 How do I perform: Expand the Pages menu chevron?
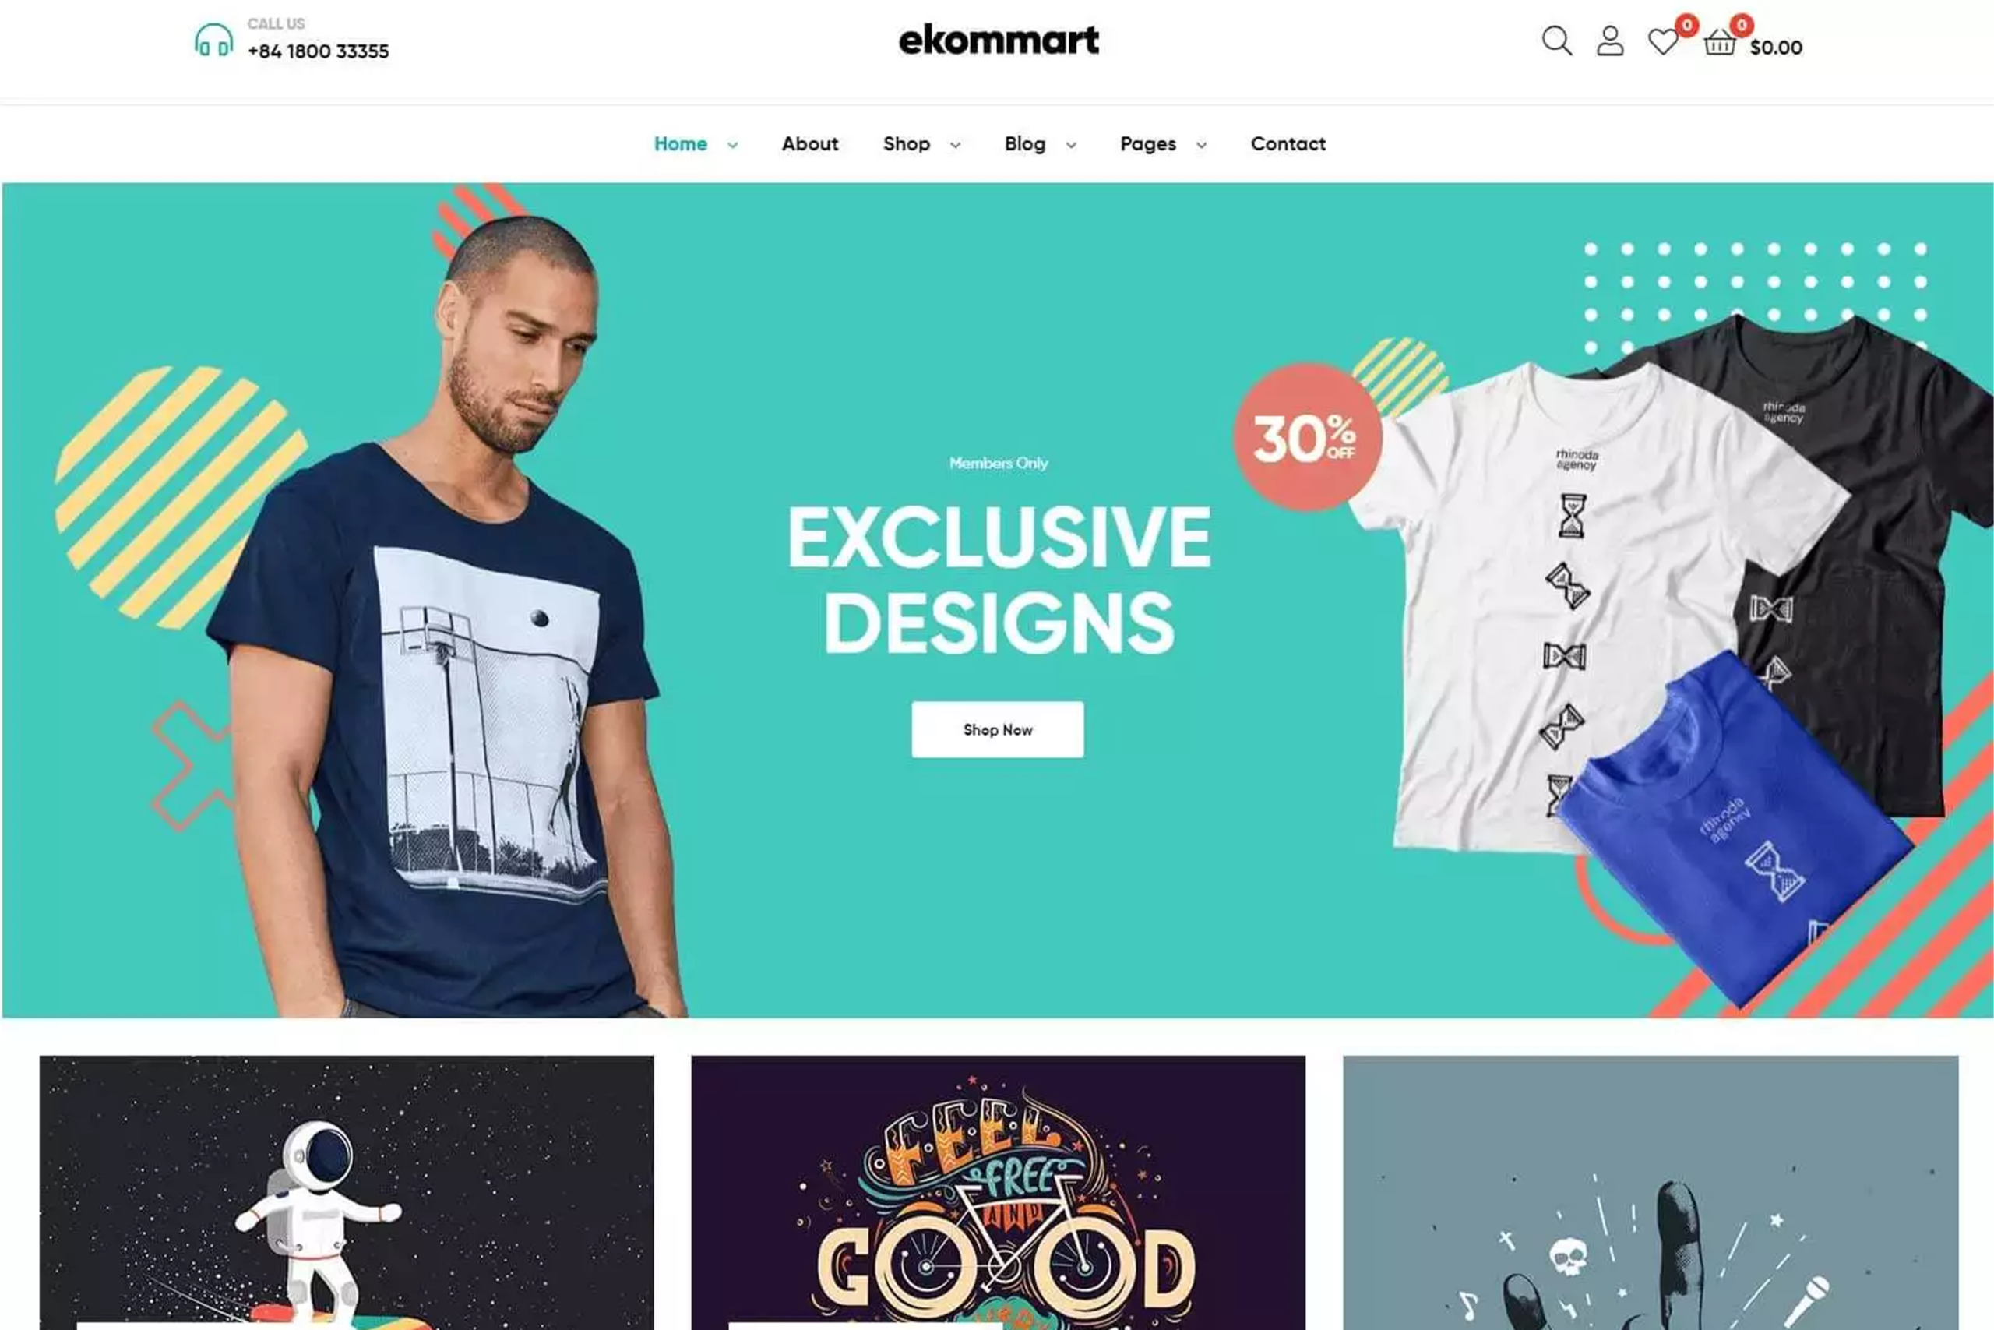pos(1201,145)
